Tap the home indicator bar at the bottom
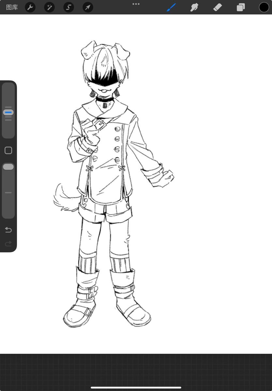 (x=136, y=387)
